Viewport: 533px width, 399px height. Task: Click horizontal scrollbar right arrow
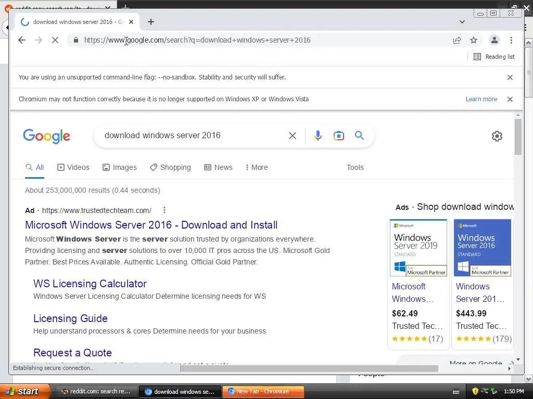509,368
